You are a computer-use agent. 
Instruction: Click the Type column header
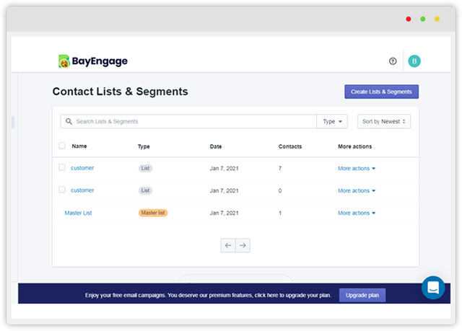144,146
